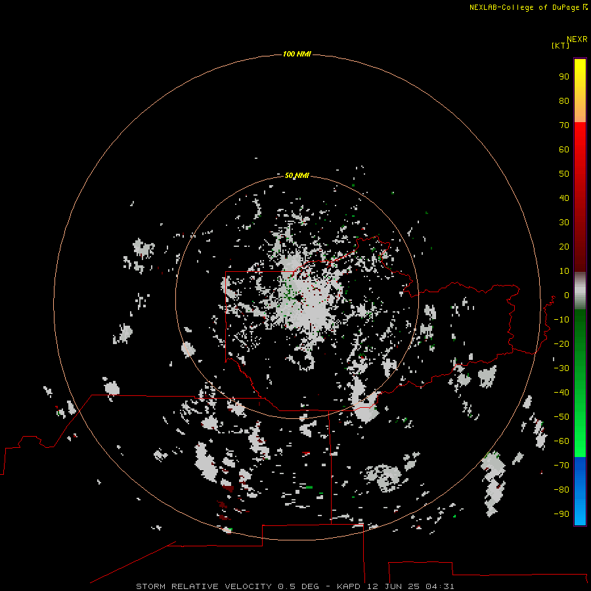The width and height of the screenshot is (591, 591).
Task: Click the -70 value on velocity scale
Action: tap(561, 466)
